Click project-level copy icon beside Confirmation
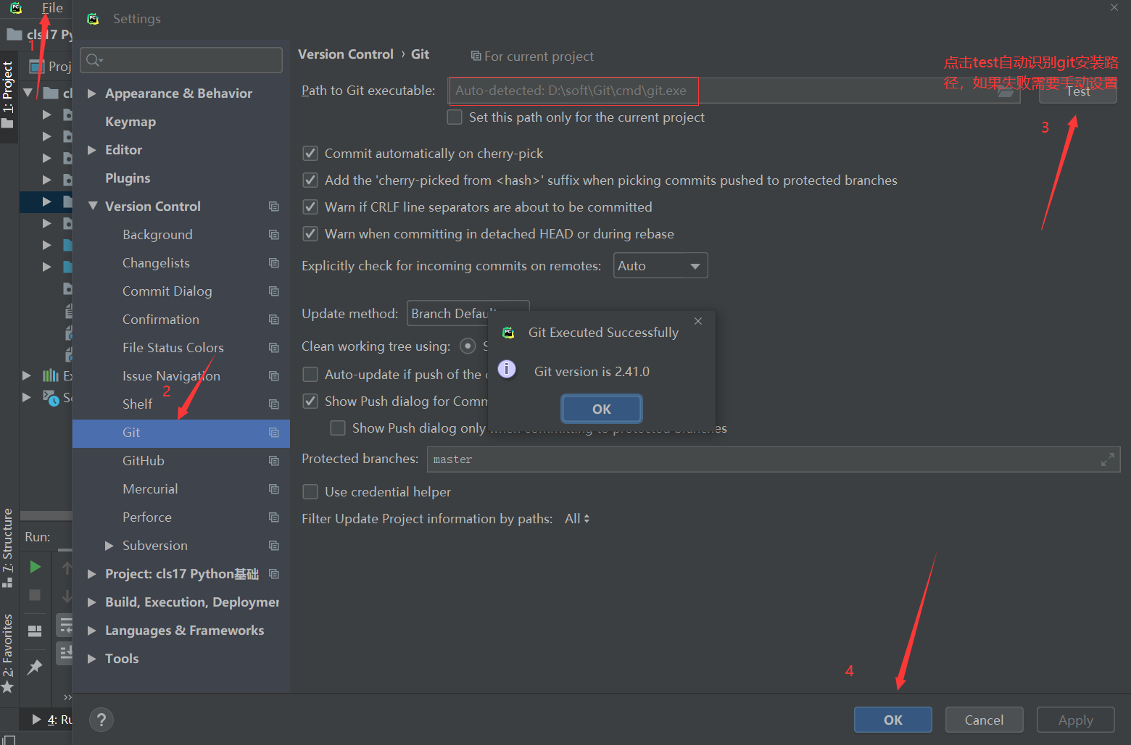 273,320
